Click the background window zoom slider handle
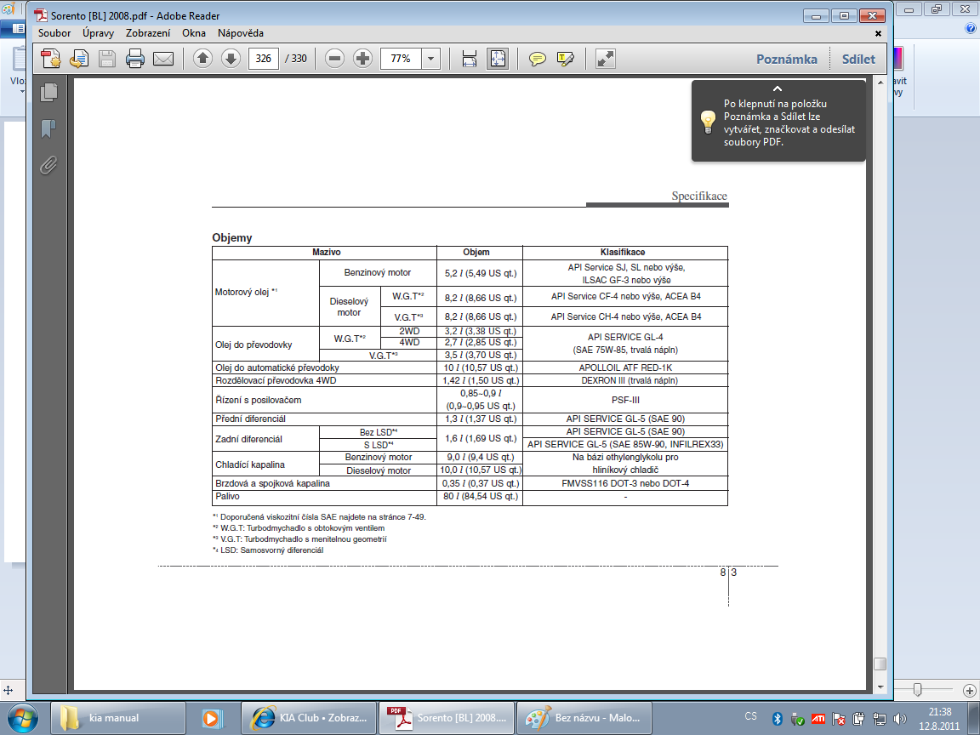This screenshot has height=735, width=980. pos(917,689)
